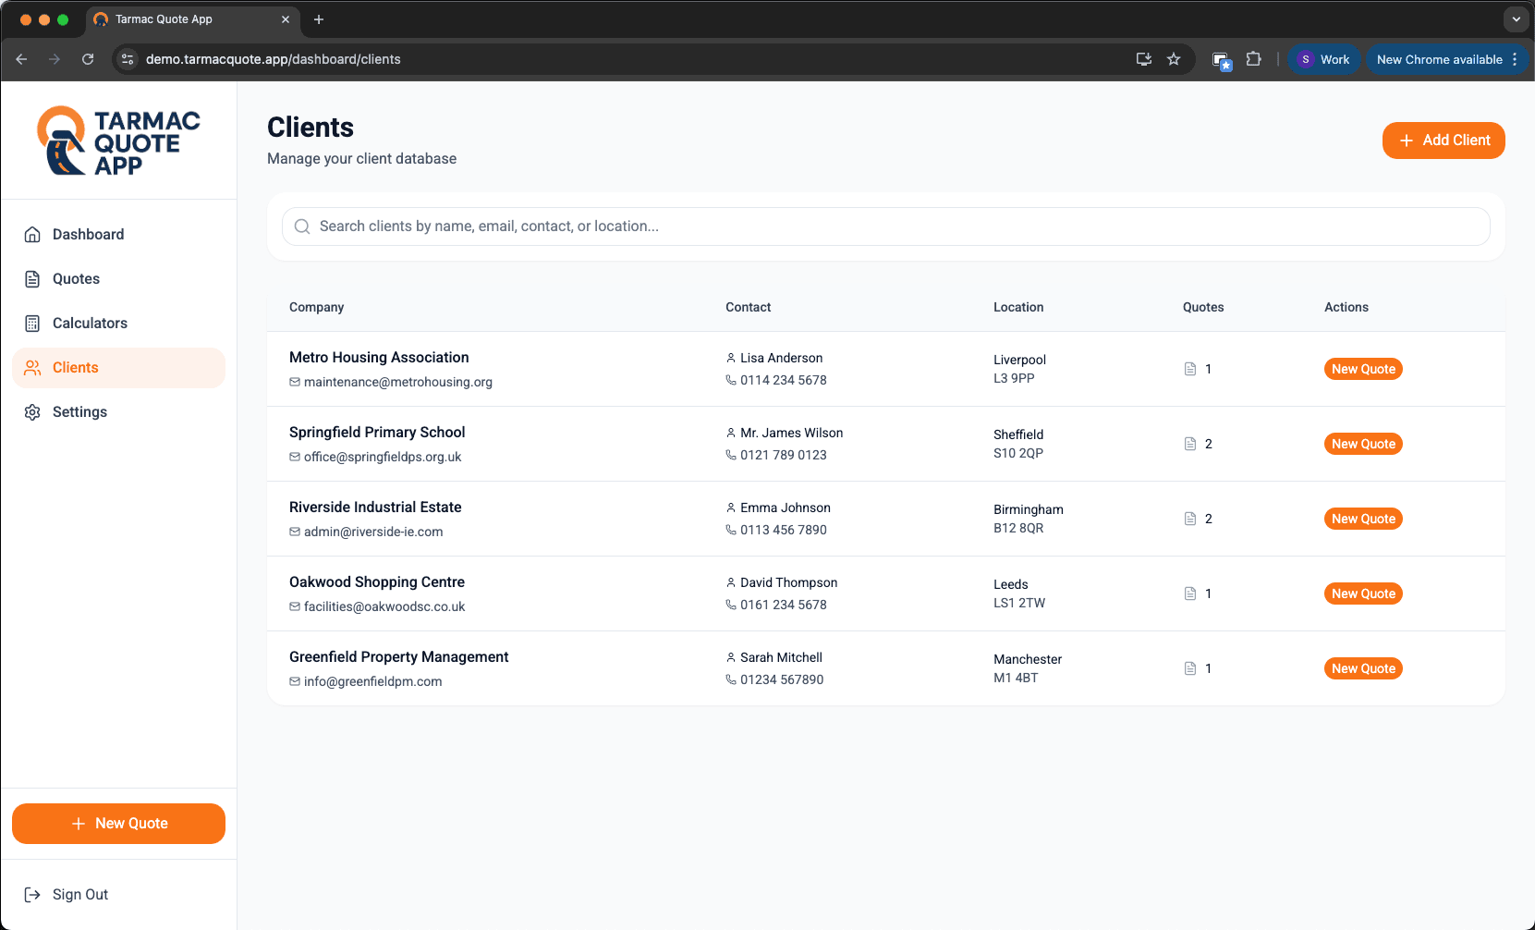Click the install app icon in the address bar
The height and width of the screenshot is (930, 1535).
[x=1144, y=59]
